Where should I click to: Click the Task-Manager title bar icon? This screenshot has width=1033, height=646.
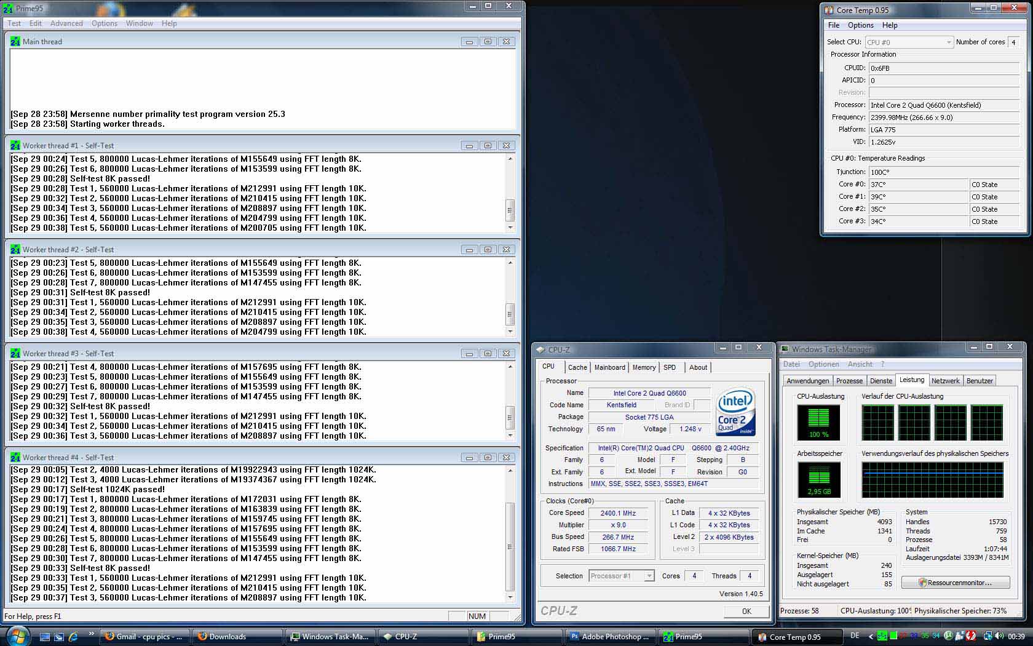point(785,349)
